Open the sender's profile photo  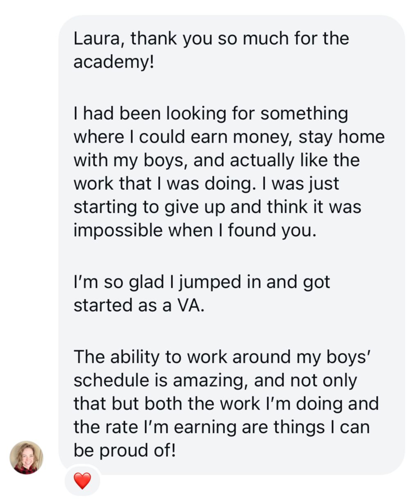pyautogui.click(x=26, y=458)
